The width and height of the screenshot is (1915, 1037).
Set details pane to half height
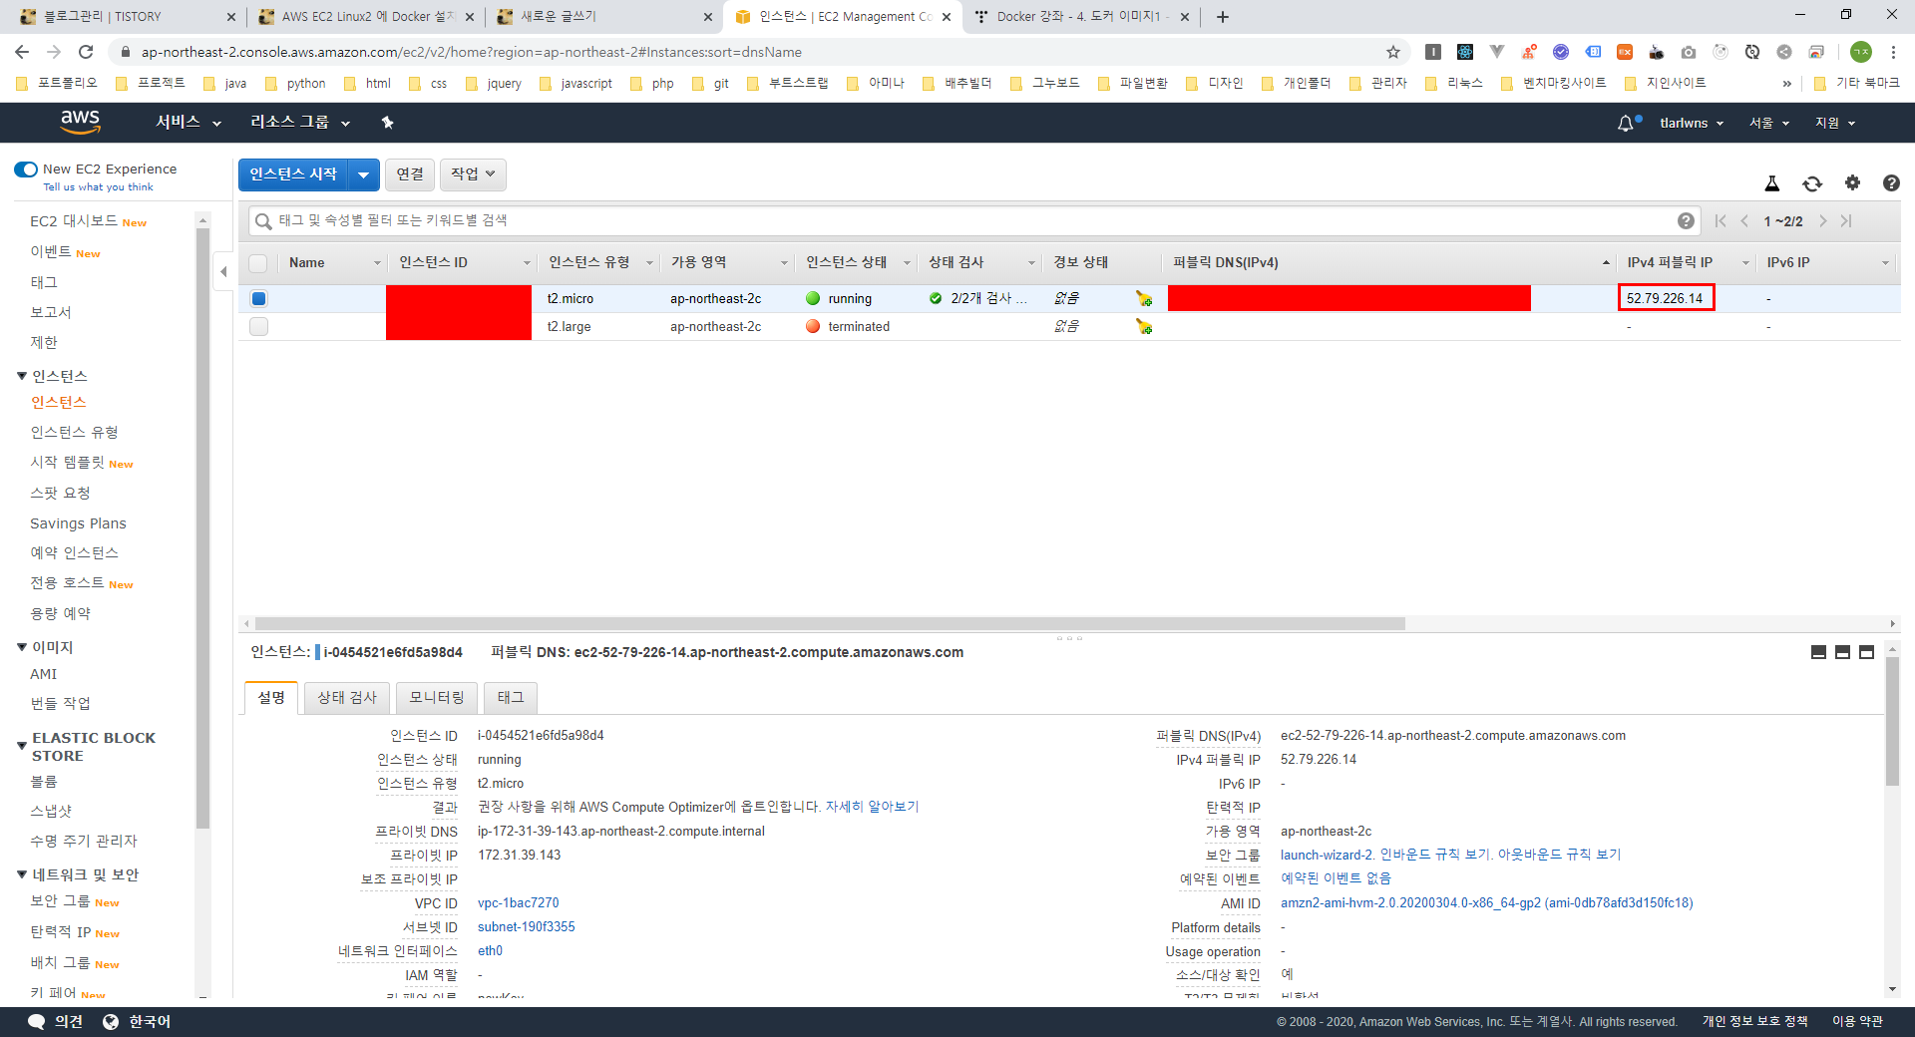tap(1842, 652)
